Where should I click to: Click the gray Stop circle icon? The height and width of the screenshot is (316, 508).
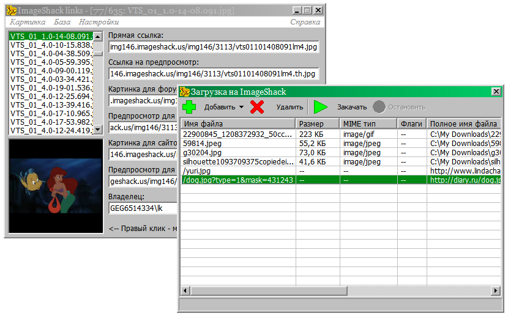pos(379,107)
